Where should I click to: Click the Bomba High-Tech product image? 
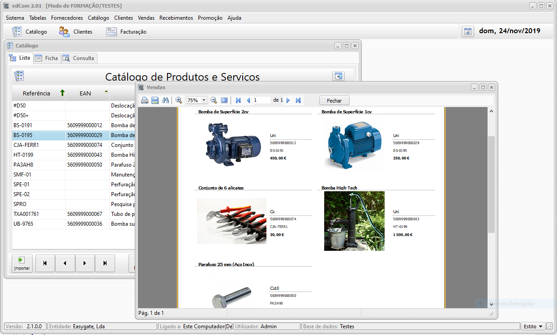pyautogui.click(x=354, y=221)
